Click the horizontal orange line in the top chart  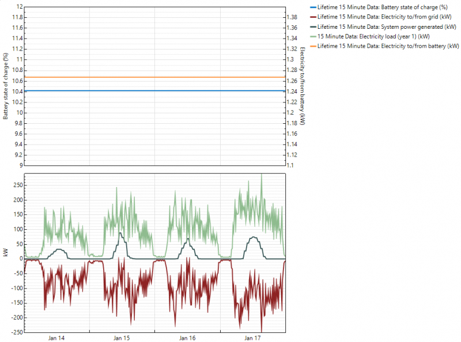pyautogui.click(x=156, y=77)
